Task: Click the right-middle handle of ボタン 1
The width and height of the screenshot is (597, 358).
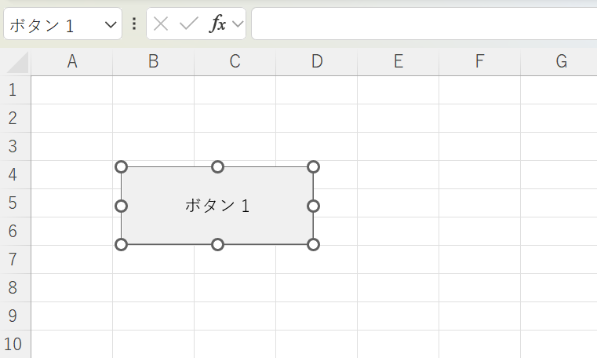Action: pos(313,206)
